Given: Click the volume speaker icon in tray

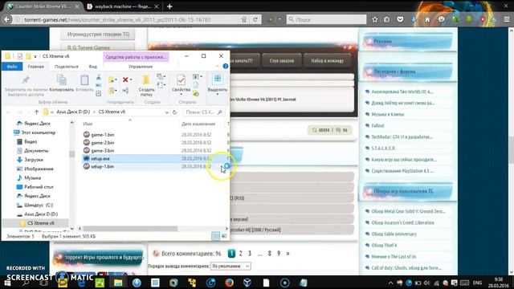Looking at the screenshot, I should click(426, 283).
